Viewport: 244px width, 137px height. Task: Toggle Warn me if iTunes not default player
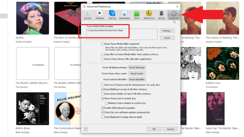[103, 85]
